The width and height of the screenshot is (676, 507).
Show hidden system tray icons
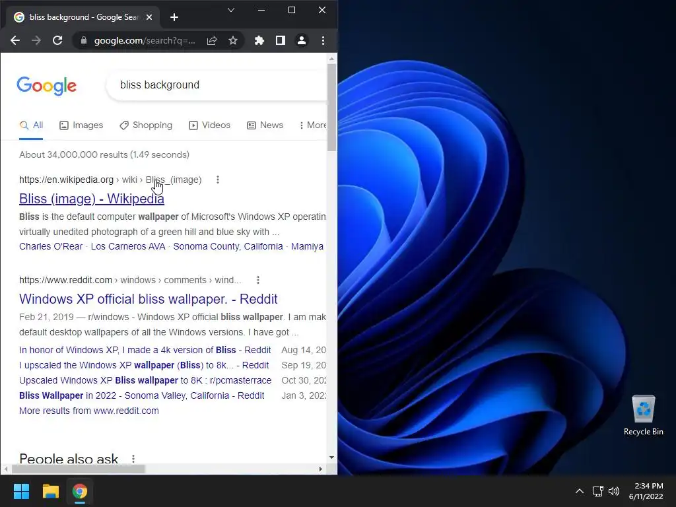click(580, 491)
